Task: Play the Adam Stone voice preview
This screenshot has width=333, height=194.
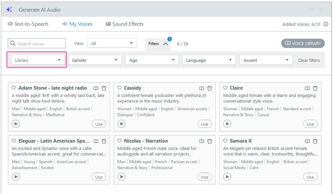Action: tap(16, 124)
